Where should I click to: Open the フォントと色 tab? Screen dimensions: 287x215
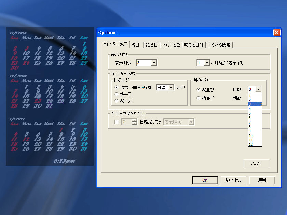click(171, 45)
